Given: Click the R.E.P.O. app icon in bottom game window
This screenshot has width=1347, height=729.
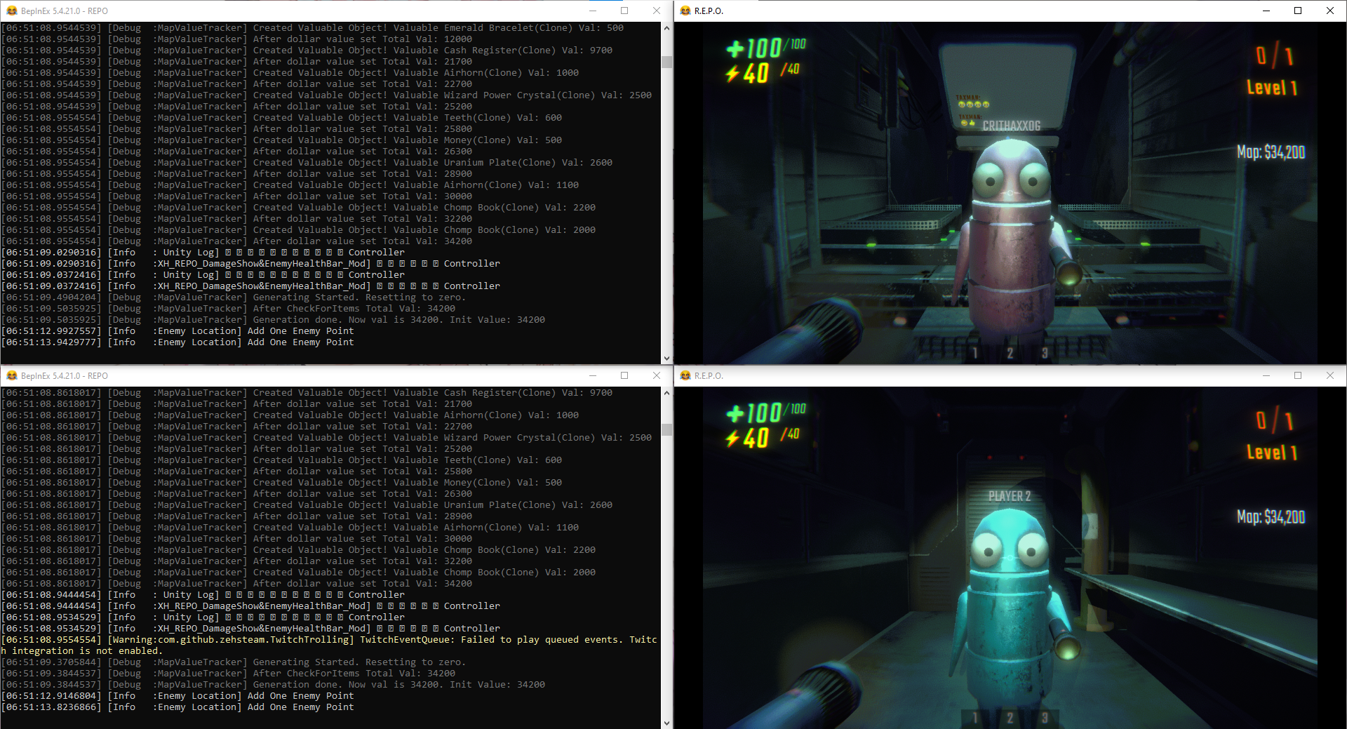Looking at the screenshot, I should [685, 375].
